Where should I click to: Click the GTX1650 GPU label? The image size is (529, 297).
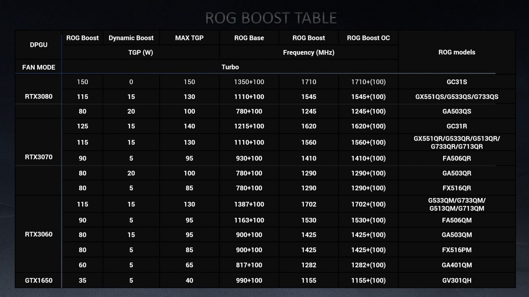(x=39, y=280)
